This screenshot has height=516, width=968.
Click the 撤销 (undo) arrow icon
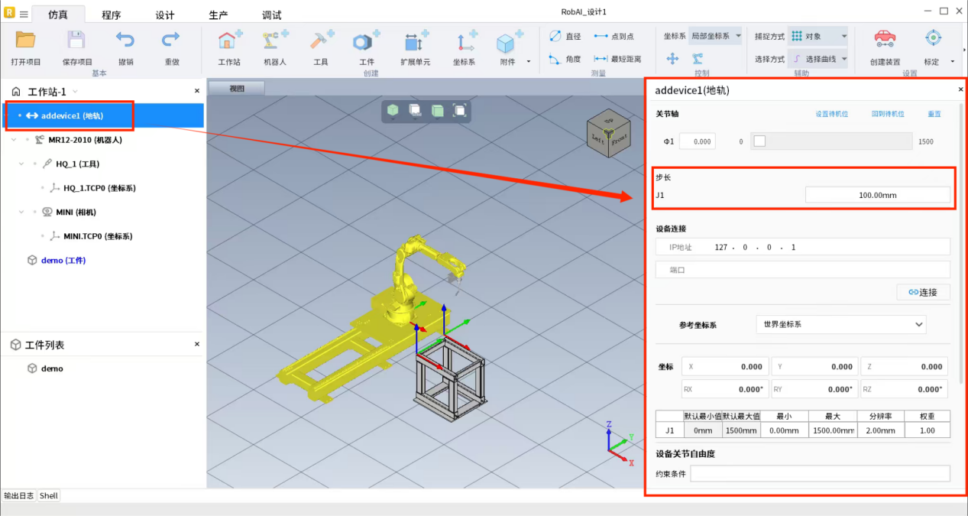pos(125,41)
